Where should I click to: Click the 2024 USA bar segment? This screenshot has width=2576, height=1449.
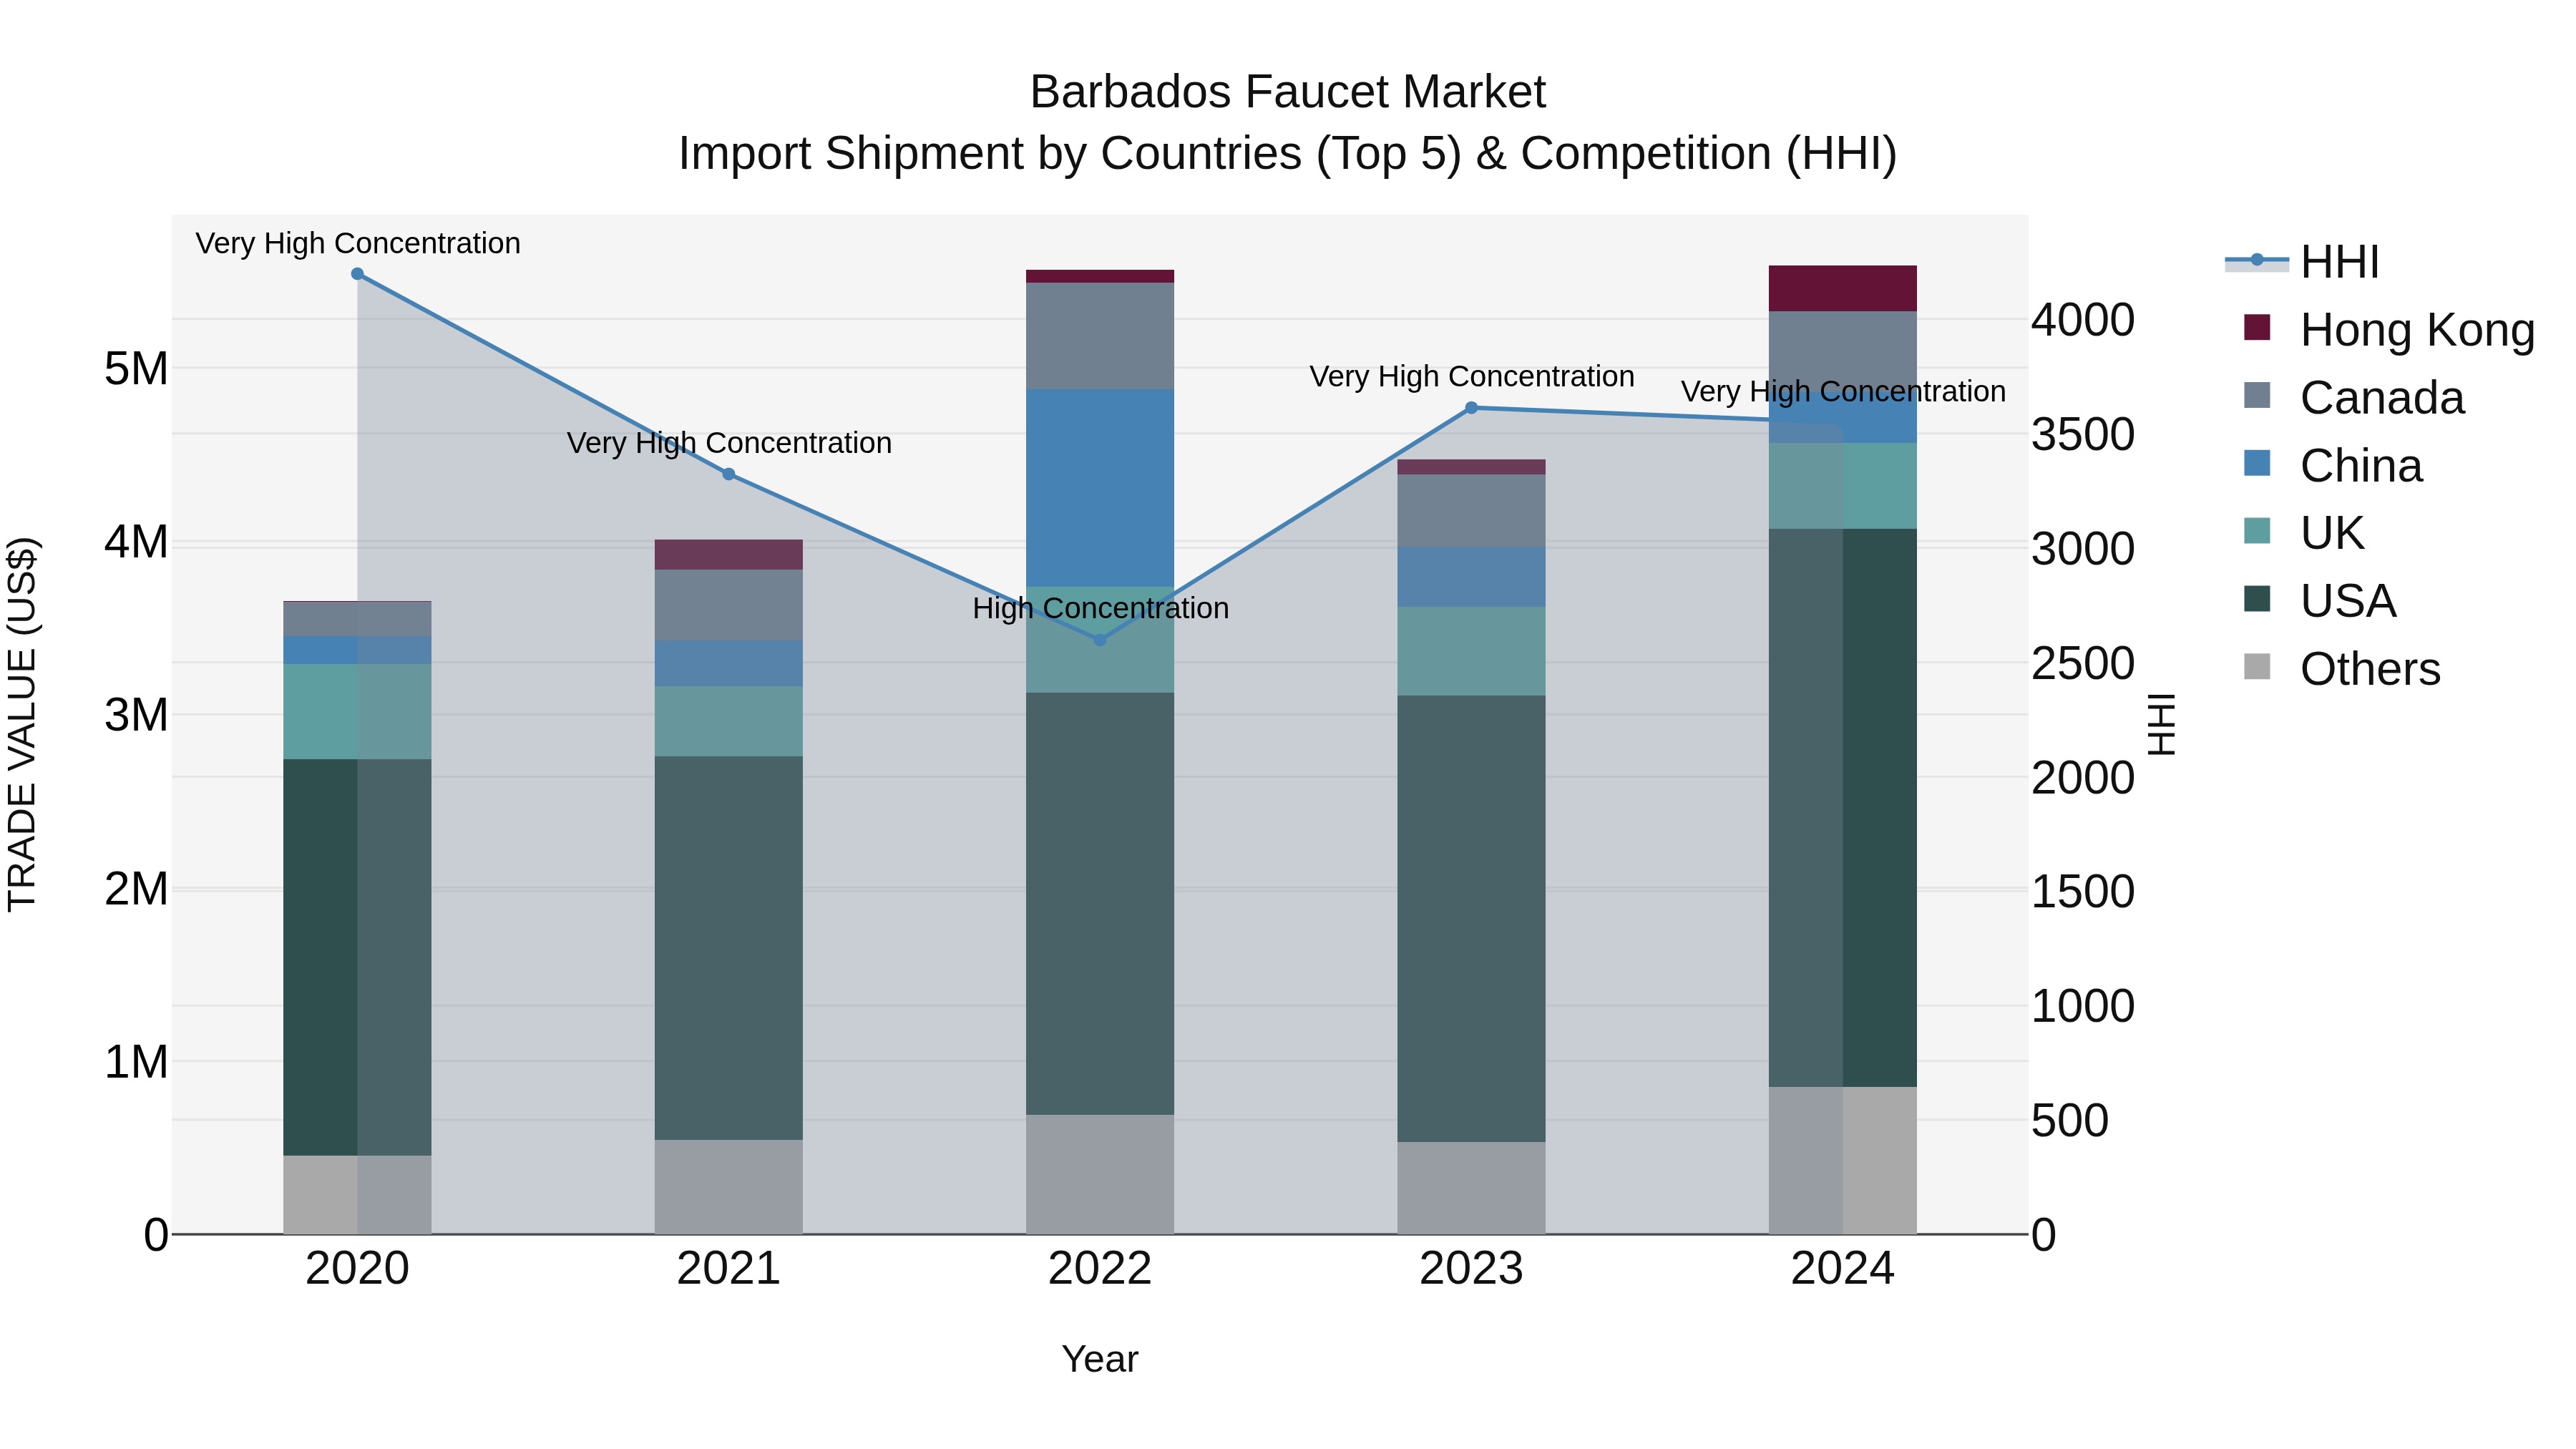1843,808
